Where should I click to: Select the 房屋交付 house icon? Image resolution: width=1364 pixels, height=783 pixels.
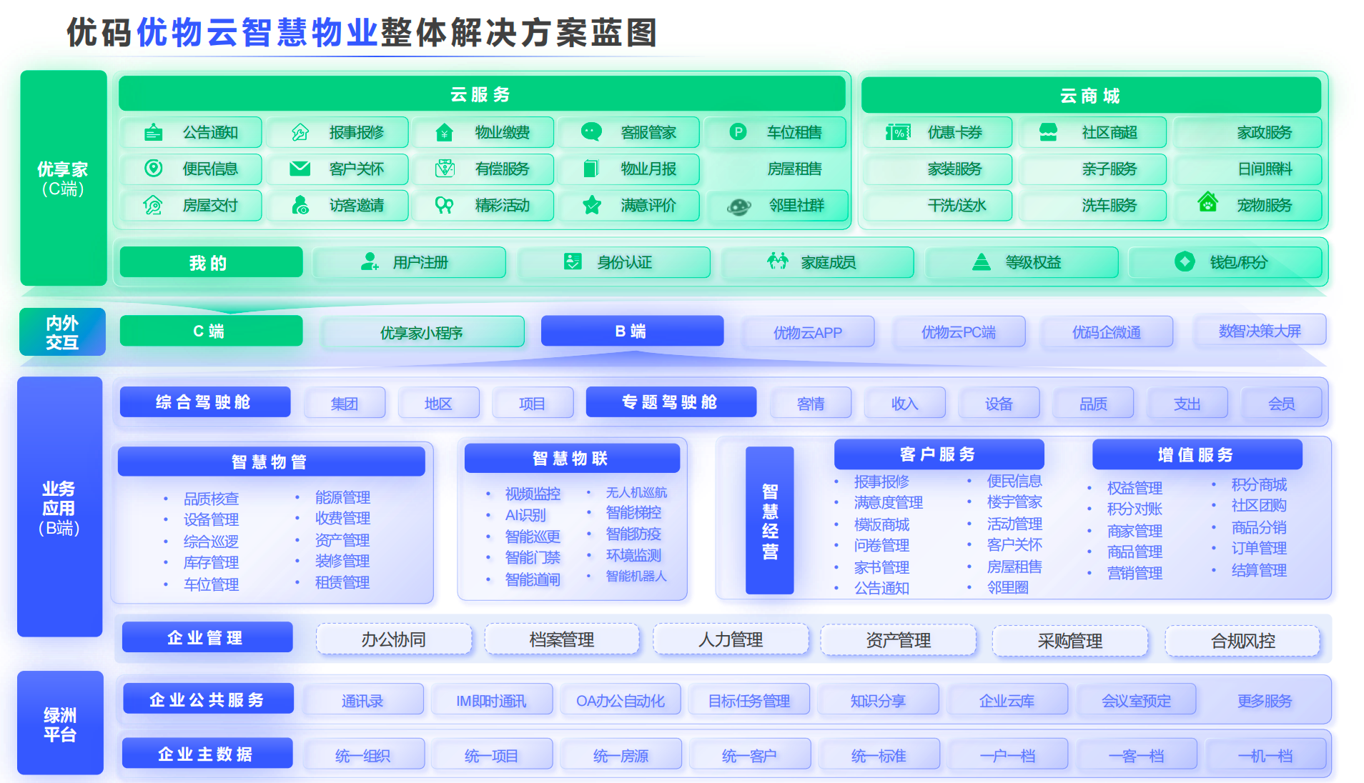[x=153, y=205]
